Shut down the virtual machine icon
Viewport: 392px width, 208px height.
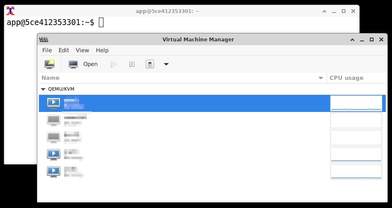[x=150, y=64]
